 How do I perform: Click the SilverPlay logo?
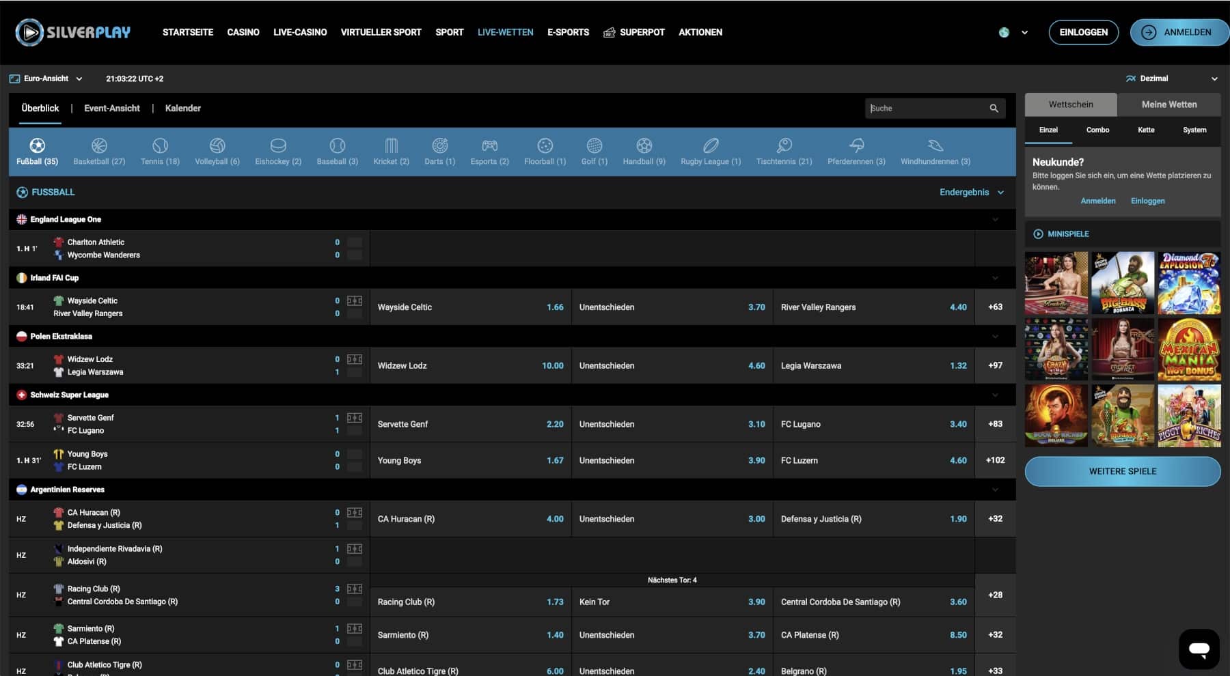pyautogui.click(x=73, y=32)
